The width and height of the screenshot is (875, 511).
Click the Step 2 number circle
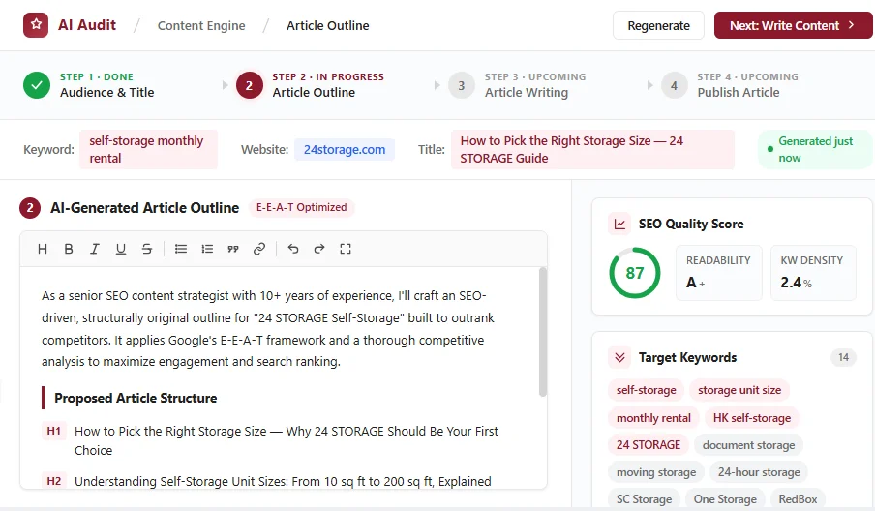click(x=249, y=85)
